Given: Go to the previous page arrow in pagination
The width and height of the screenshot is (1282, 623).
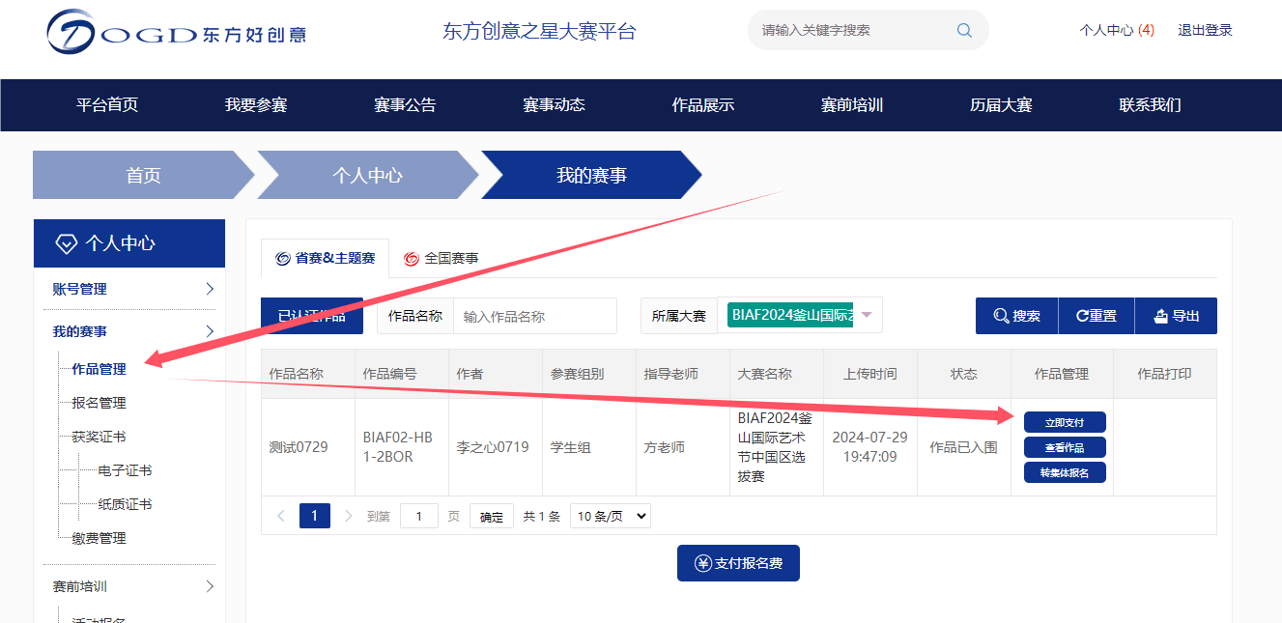Looking at the screenshot, I should (x=281, y=516).
